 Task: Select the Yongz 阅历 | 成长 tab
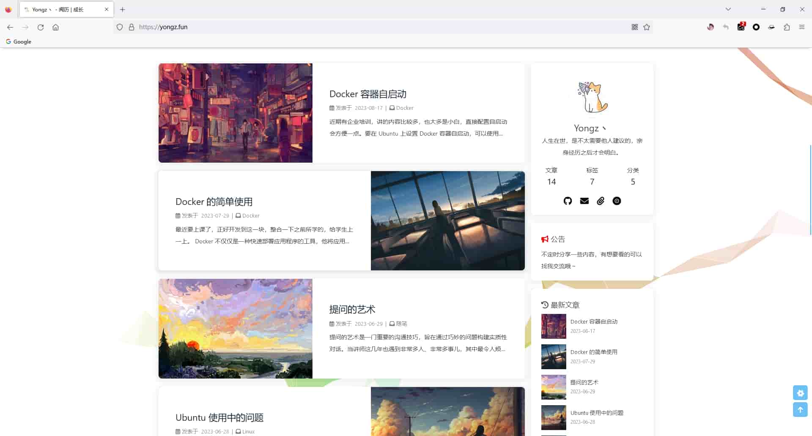pyautogui.click(x=66, y=9)
